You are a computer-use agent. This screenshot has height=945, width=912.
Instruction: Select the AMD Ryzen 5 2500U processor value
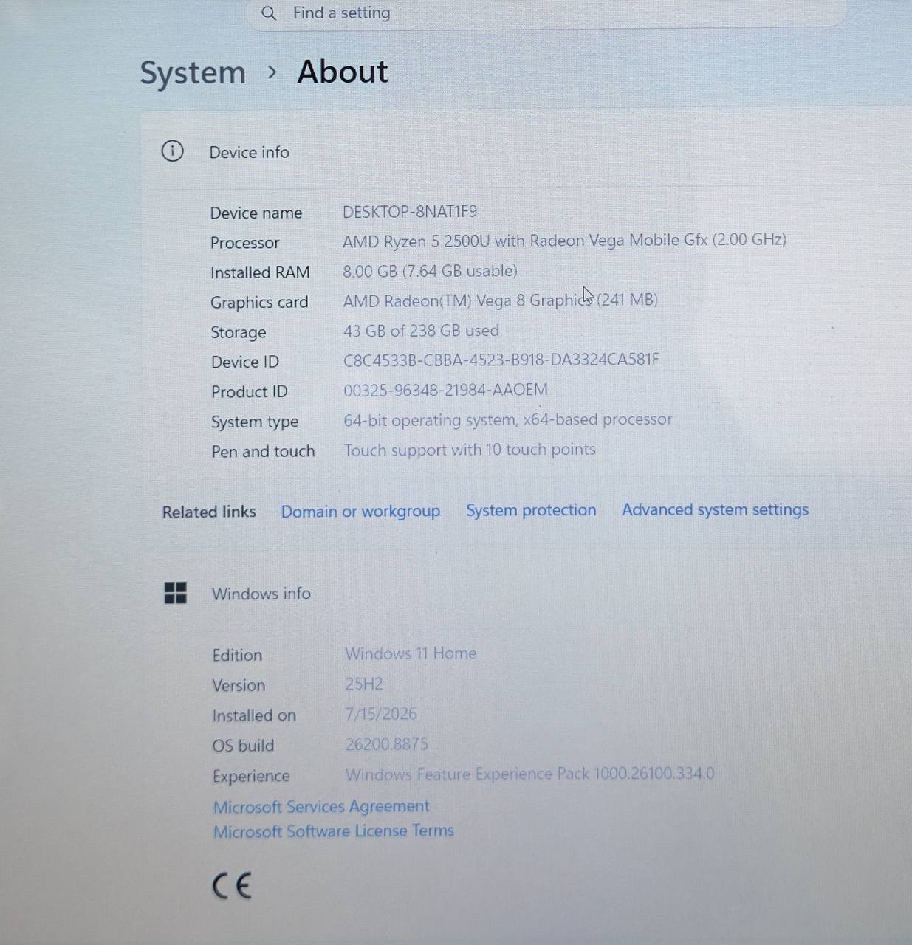point(564,241)
